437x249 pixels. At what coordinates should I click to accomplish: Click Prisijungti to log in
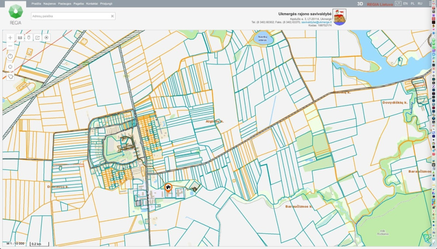106,3
